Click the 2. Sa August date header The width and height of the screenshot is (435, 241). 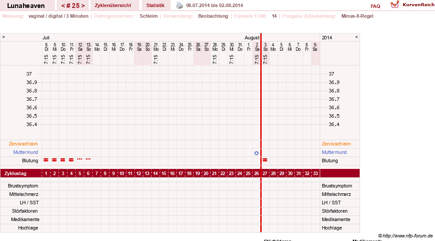[257, 47]
